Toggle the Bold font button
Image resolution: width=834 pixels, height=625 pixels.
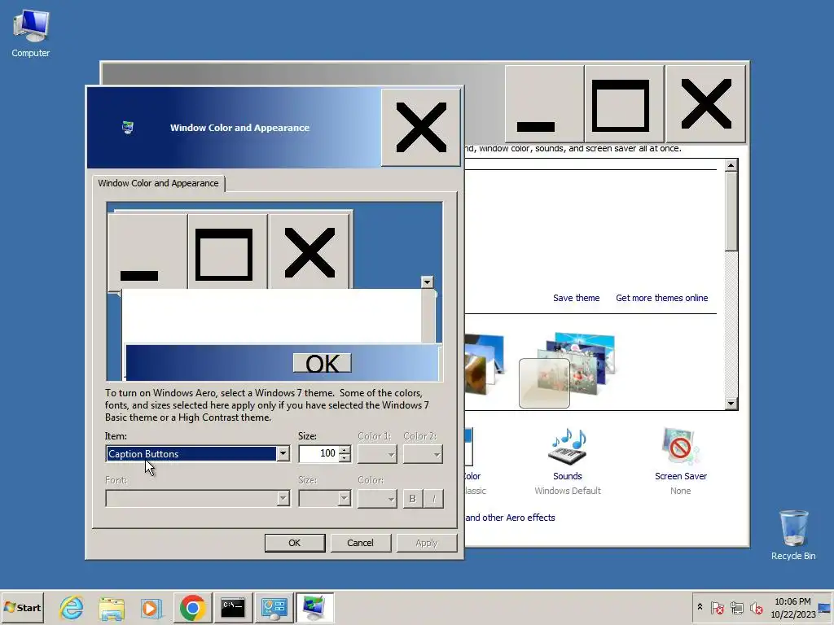[412, 499]
